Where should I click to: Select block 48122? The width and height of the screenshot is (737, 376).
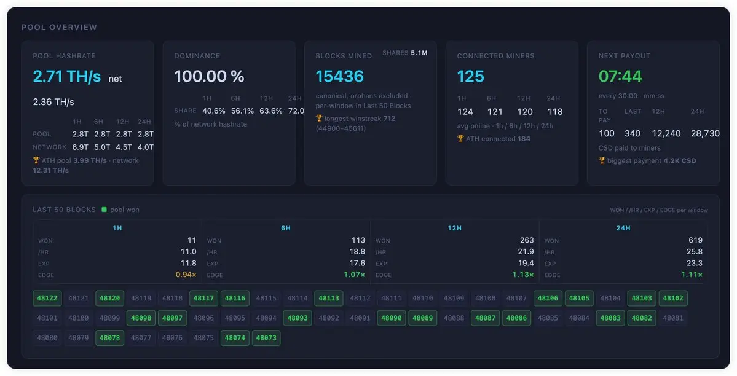47,298
